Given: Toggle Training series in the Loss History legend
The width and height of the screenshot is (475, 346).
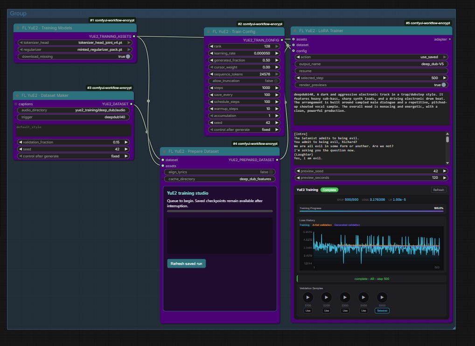Looking at the screenshot, I should pyautogui.click(x=304, y=225).
